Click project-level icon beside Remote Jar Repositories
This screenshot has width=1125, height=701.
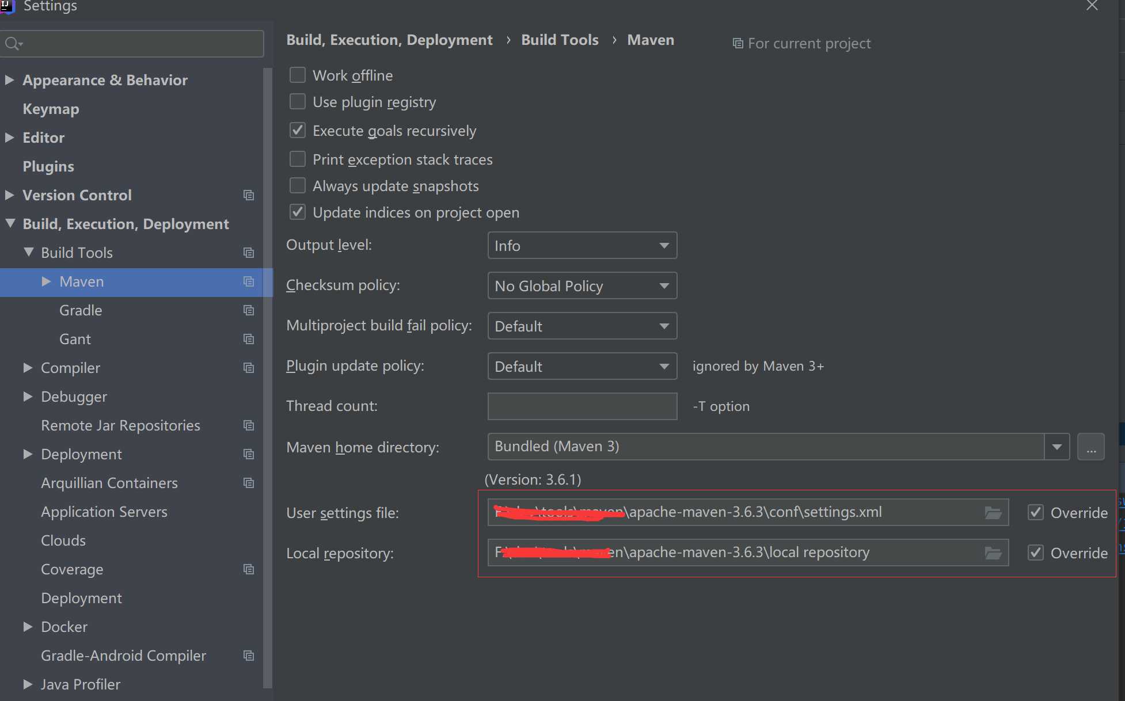(x=249, y=425)
